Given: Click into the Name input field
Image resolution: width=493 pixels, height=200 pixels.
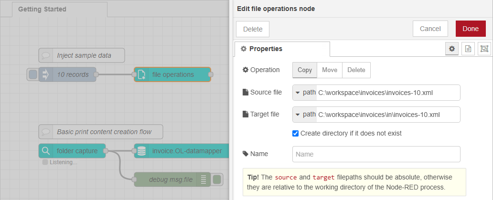Looking at the screenshot, I should pyautogui.click(x=376, y=154).
